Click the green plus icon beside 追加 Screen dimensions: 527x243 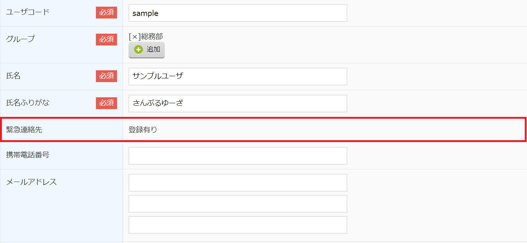(x=139, y=50)
